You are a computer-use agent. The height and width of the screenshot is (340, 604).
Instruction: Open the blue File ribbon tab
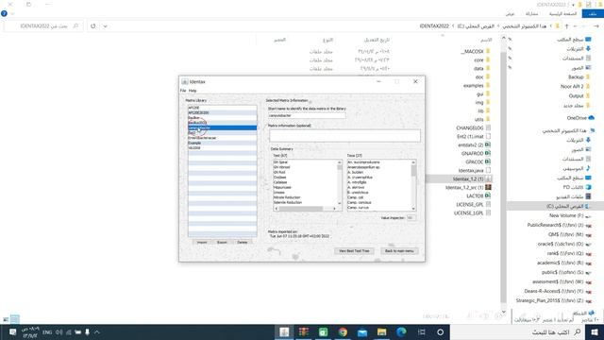(x=593, y=13)
